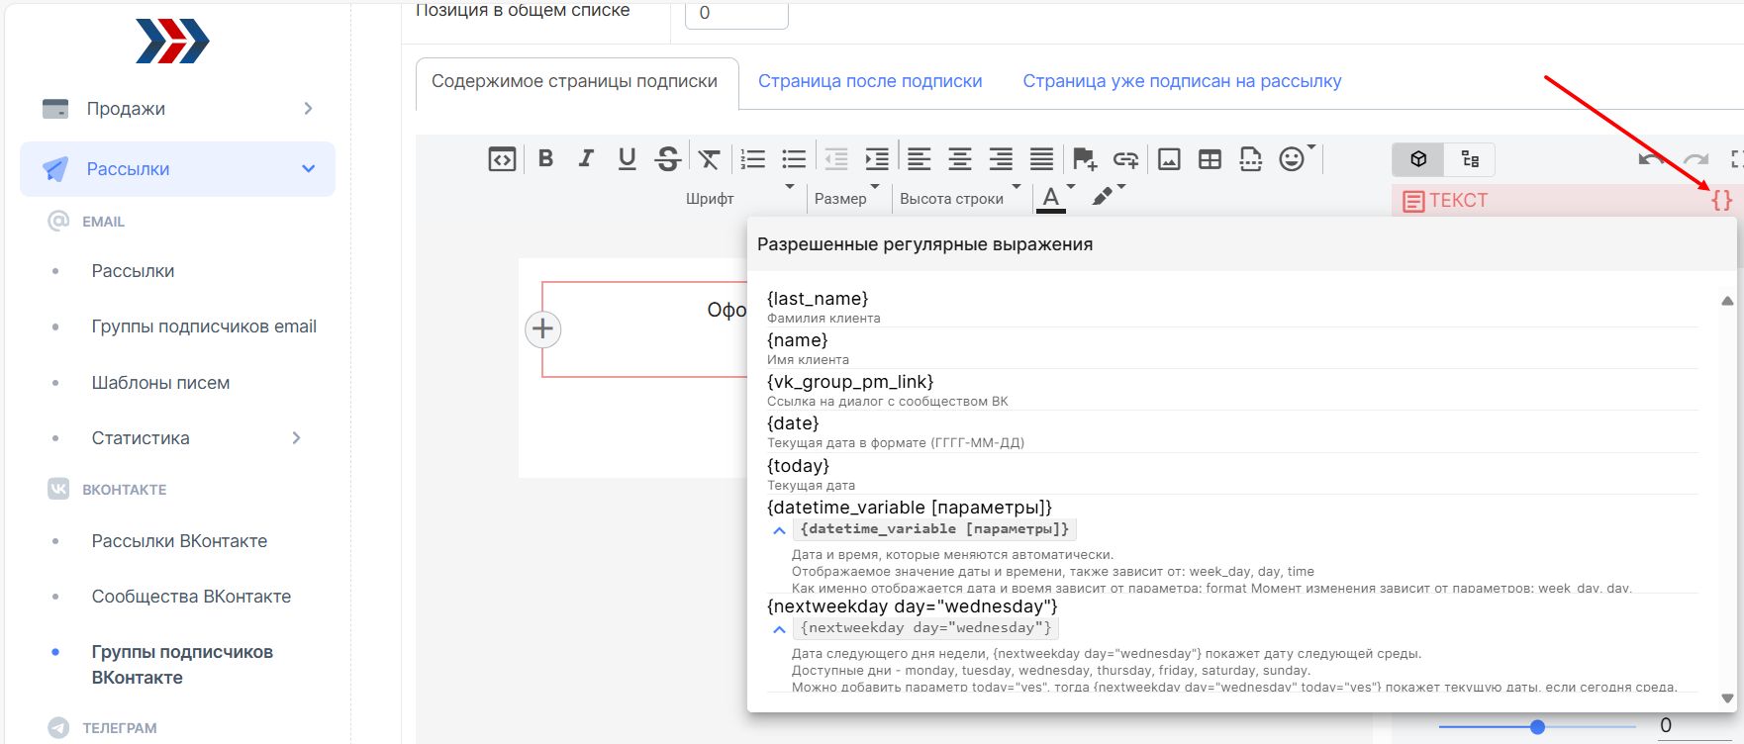Image resolution: width=1744 pixels, height=744 pixels.
Task: Open Рассылки under EMAIL section
Action: coord(133,271)
